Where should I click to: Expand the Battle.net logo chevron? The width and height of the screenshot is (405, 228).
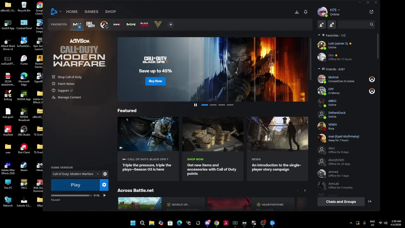click(60, 12)
